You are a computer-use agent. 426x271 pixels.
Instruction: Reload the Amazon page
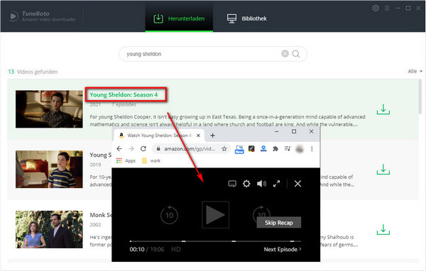coord(143,148)
